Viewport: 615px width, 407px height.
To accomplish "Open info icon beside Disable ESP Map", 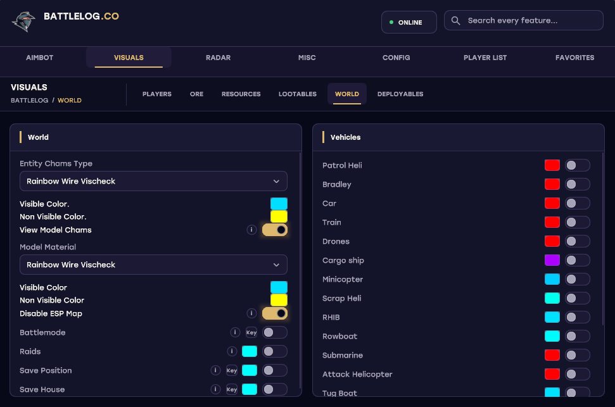I will pyautogui.click(x=251, y=313).
